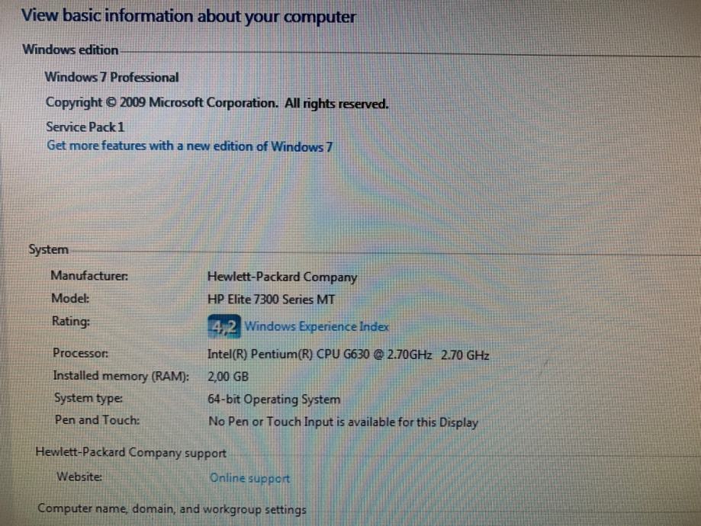Select the Intel Pentium G630 processor value
This screenshot has width=701, height=526.
click(x=349, y=354)
